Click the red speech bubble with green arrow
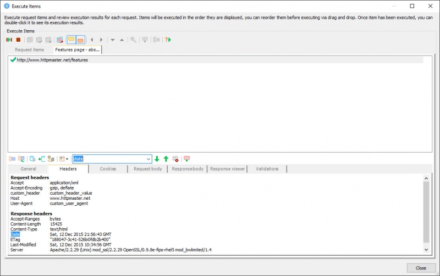This screenshot has height=276, width=440. click(x=186, y=159)
